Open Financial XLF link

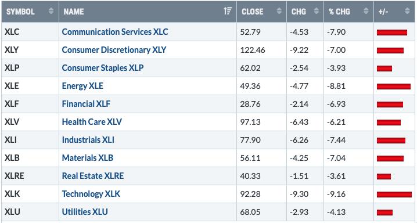point(86,104)
